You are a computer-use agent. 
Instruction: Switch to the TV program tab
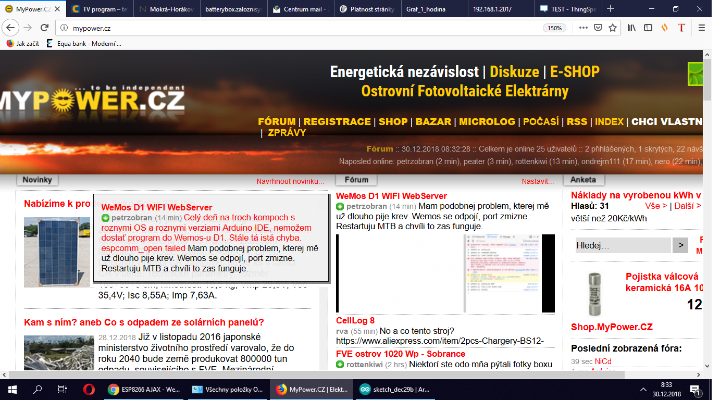[100, 9]
